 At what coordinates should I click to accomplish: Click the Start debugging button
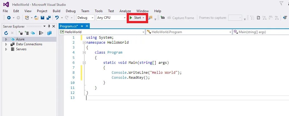(135, 18)
